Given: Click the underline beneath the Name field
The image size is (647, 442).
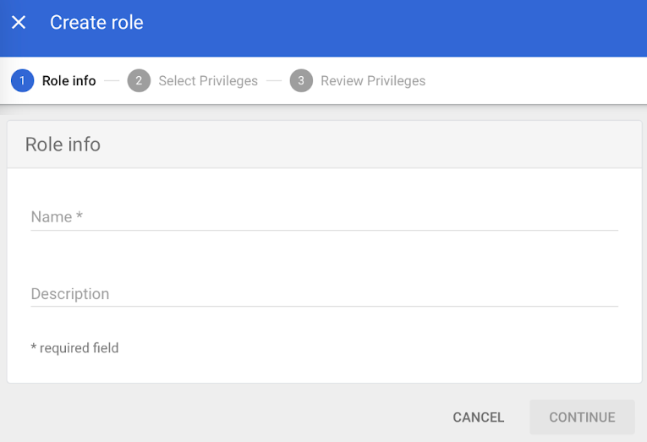Looking at the screenshot, I should coord(324,230).
